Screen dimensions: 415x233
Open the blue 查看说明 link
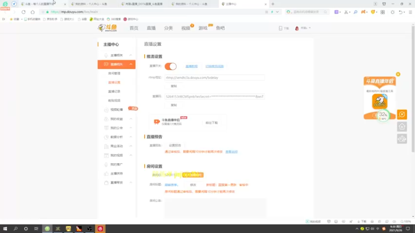pos(231,152)
